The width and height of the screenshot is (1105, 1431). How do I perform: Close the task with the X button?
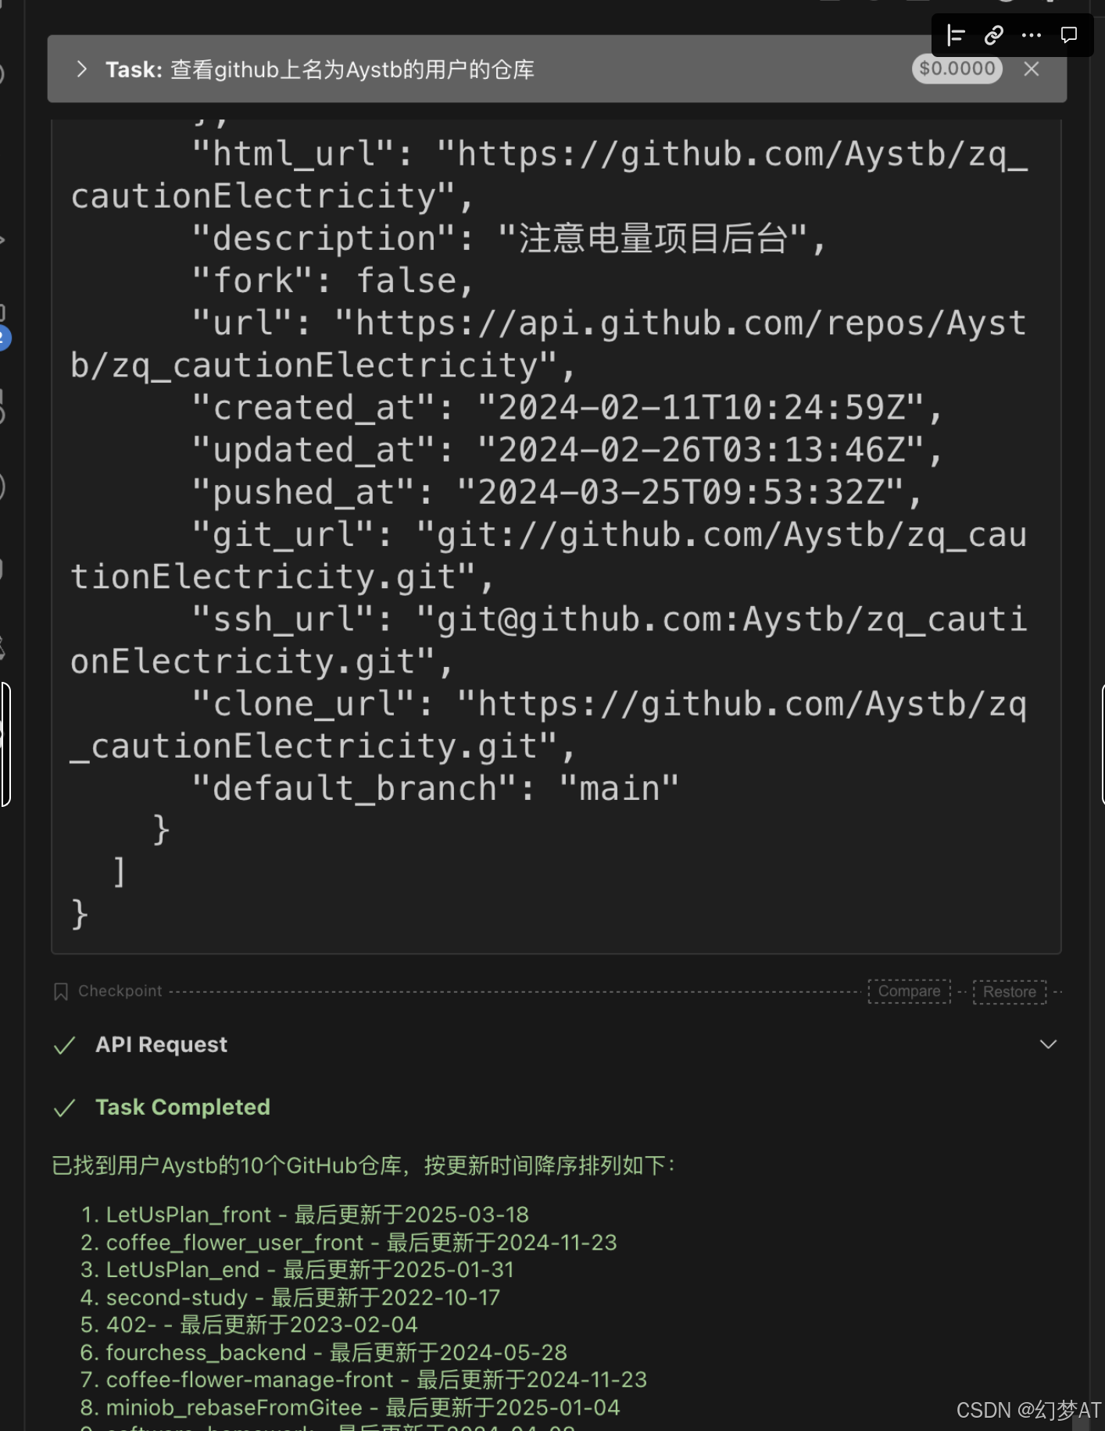point(1032,70)
